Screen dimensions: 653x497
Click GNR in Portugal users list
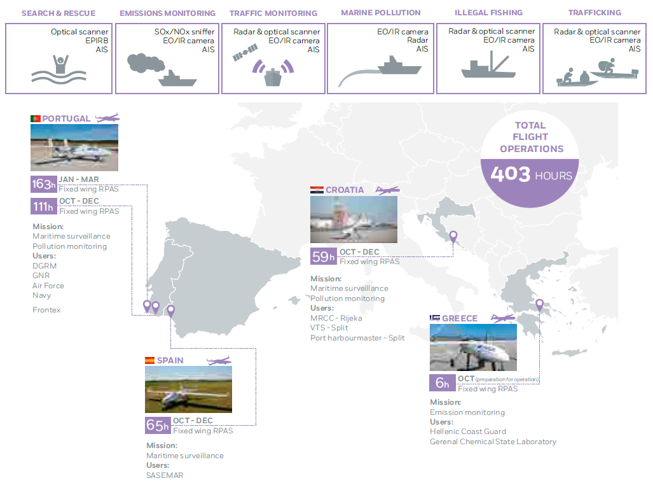[41, 276]
